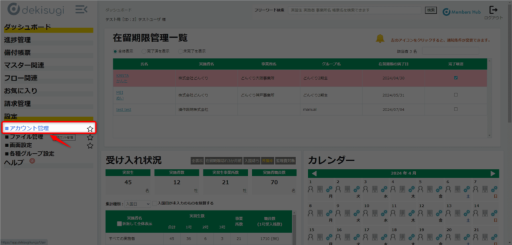
Task: Open 各種グループ設定 in the settings submenu
Action: pos(32,153)
